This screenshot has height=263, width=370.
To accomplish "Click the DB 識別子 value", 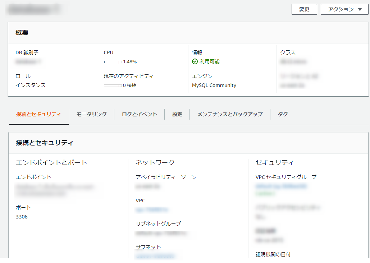I will point(28,62).
